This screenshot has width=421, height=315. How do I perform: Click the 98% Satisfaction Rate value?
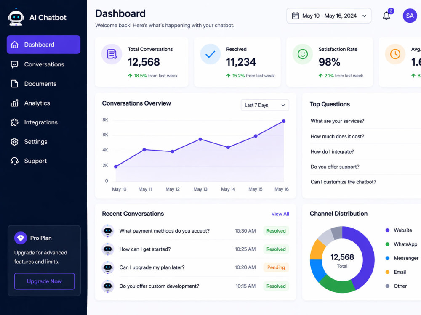pos(330,62)
